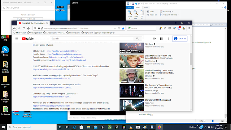Open TripAdvisor bookmark

(87, 33)
